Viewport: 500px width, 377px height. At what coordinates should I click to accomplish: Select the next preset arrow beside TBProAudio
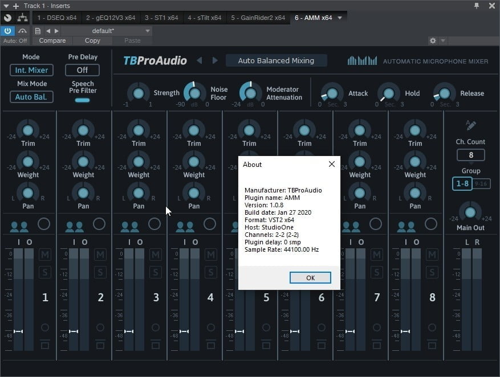coord(215,61)
